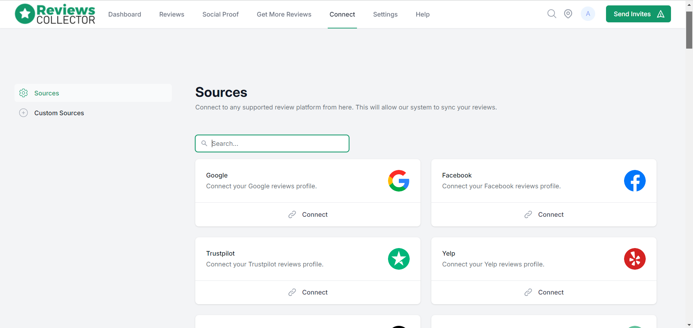The width and height of the screenshot is (693, 328).
Task: Click the 'Connect to any supported review platform' description
Action: (x=346, y=107)
